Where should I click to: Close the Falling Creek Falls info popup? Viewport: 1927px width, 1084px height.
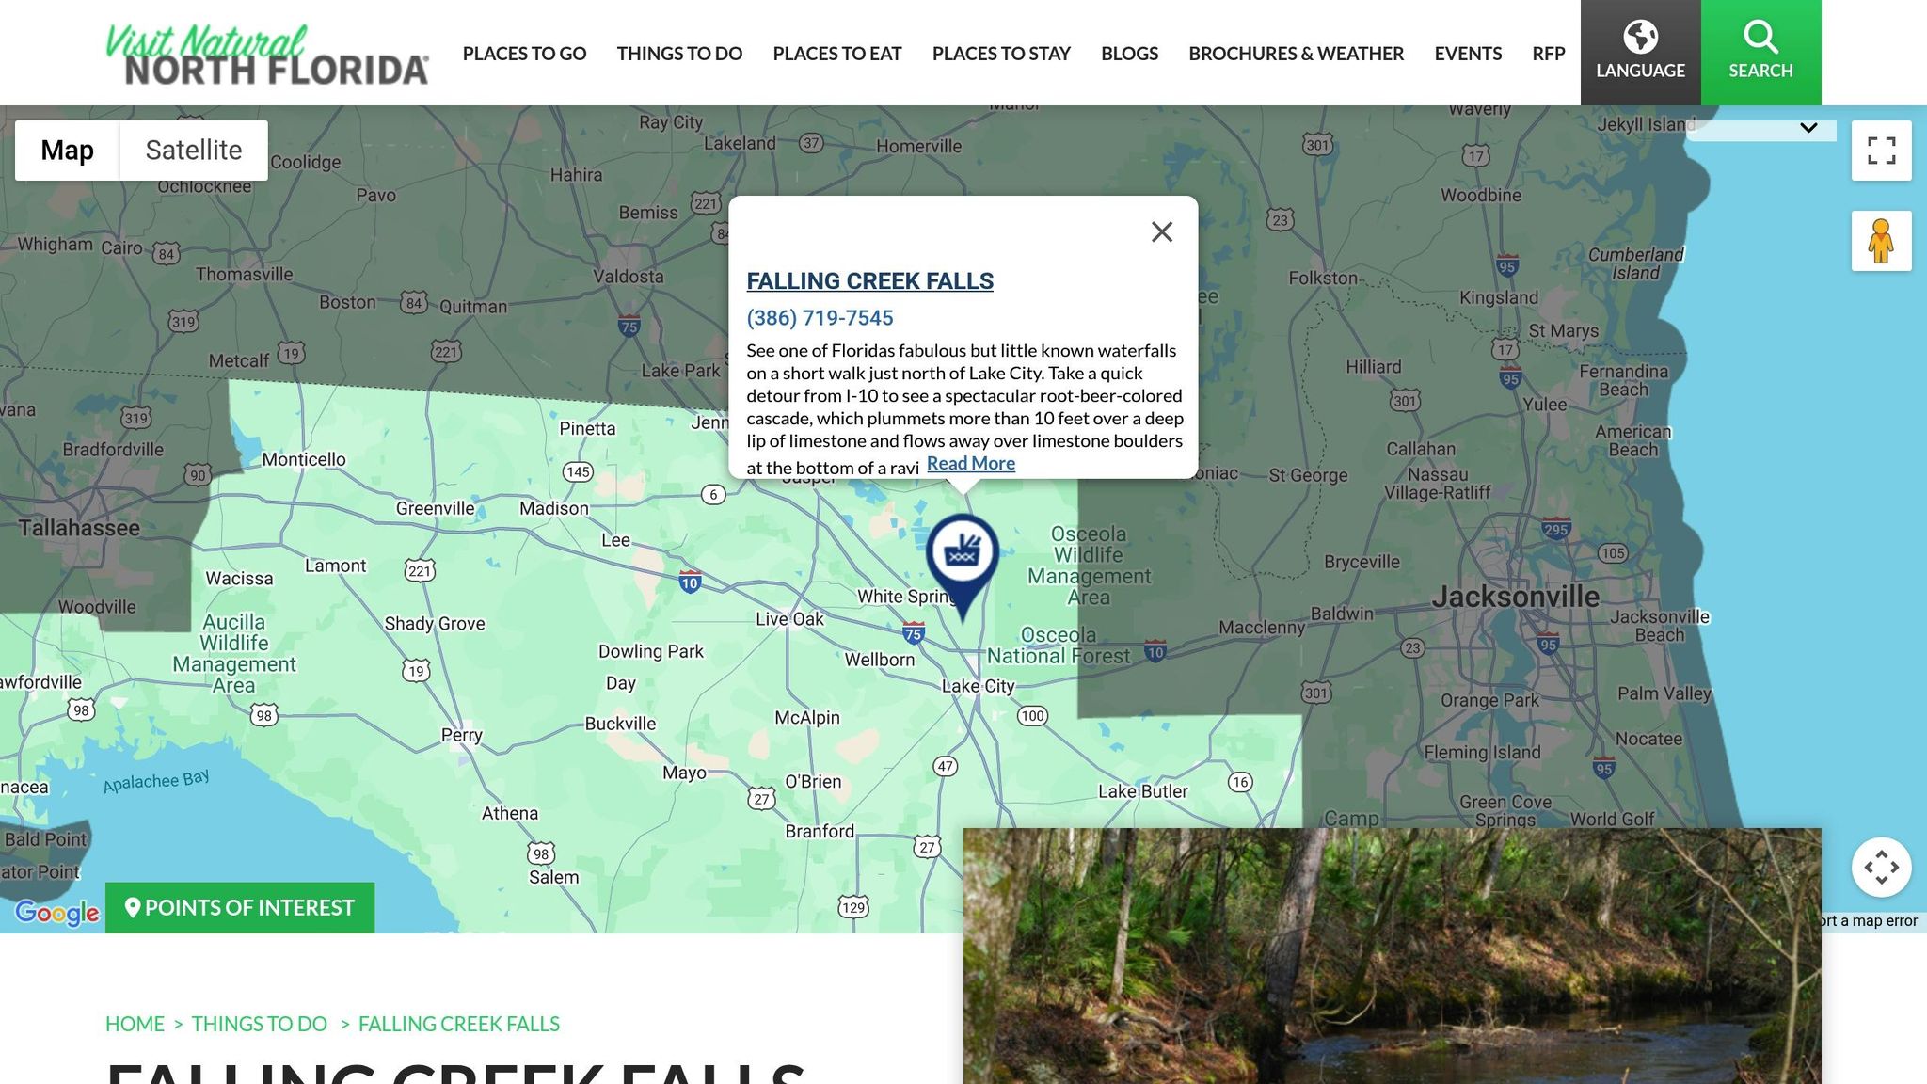pos(1162,231)
